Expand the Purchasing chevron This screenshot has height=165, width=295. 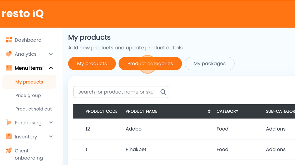[51, 123]
